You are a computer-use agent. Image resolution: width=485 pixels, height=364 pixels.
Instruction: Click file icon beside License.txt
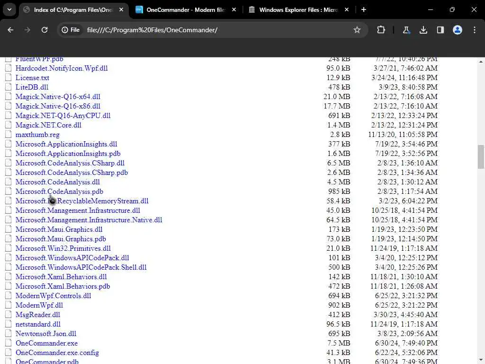(9, 77)
